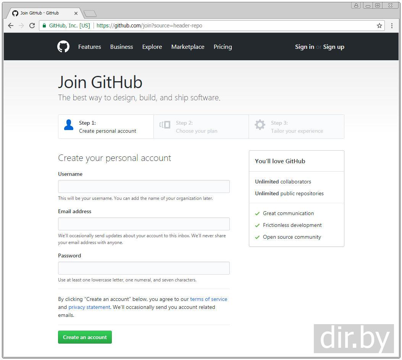The width and height of the screenshot is (402, 360).
Task: Select Step 3 Tailor your experience
Action: coord(296,127)
